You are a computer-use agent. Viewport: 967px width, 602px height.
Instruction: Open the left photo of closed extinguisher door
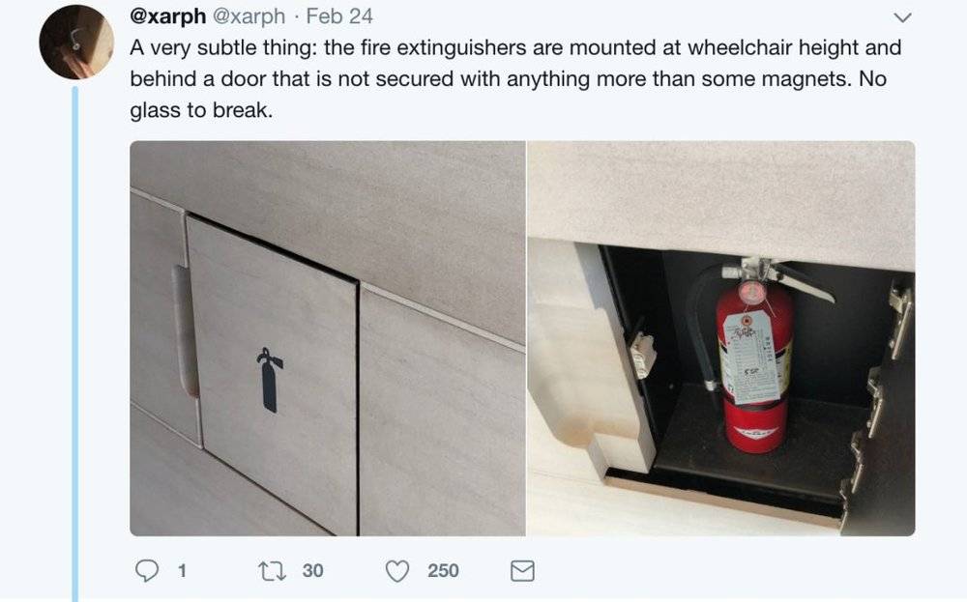[328, 338]
